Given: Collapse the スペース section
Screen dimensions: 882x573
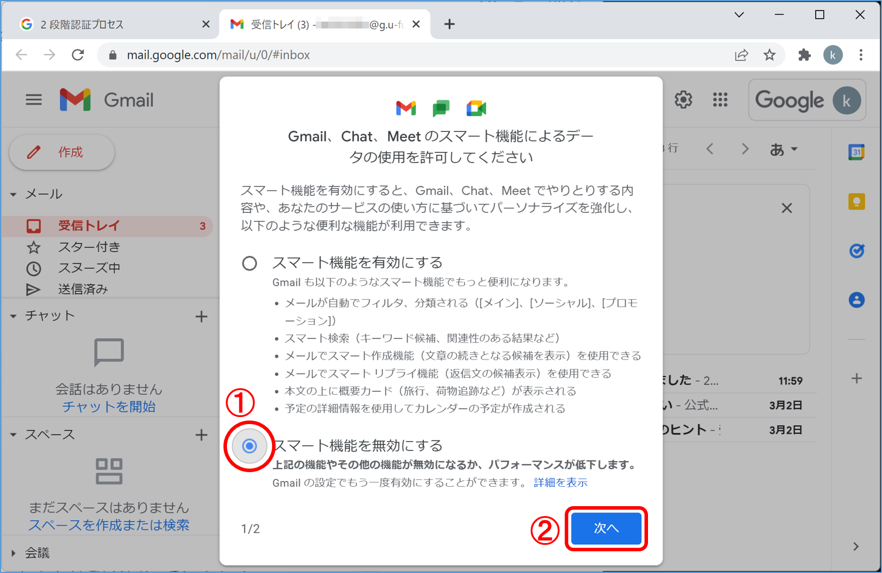Looking at the screenshot, I should 13,435.
